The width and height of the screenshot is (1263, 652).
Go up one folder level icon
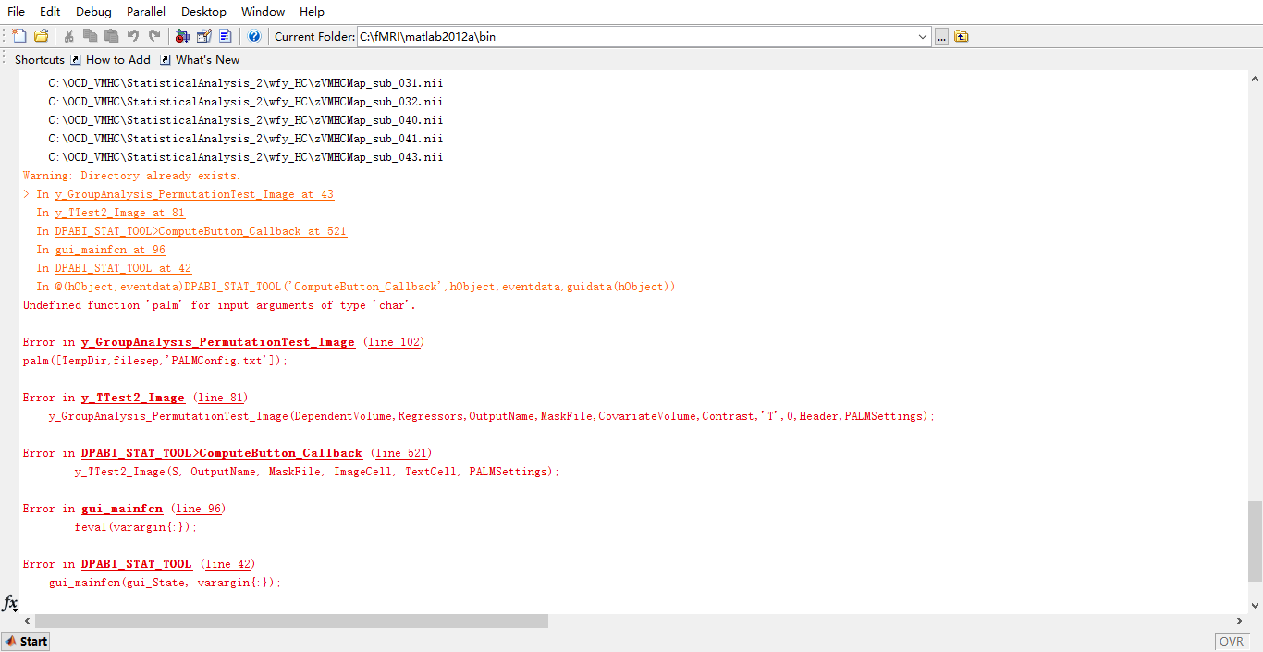pyautogui.click(x=962, y=36)
